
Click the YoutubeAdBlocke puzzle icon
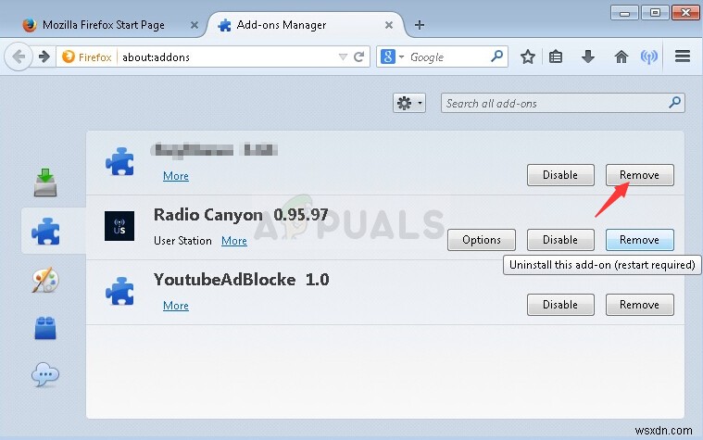click(x=119, y=291)
